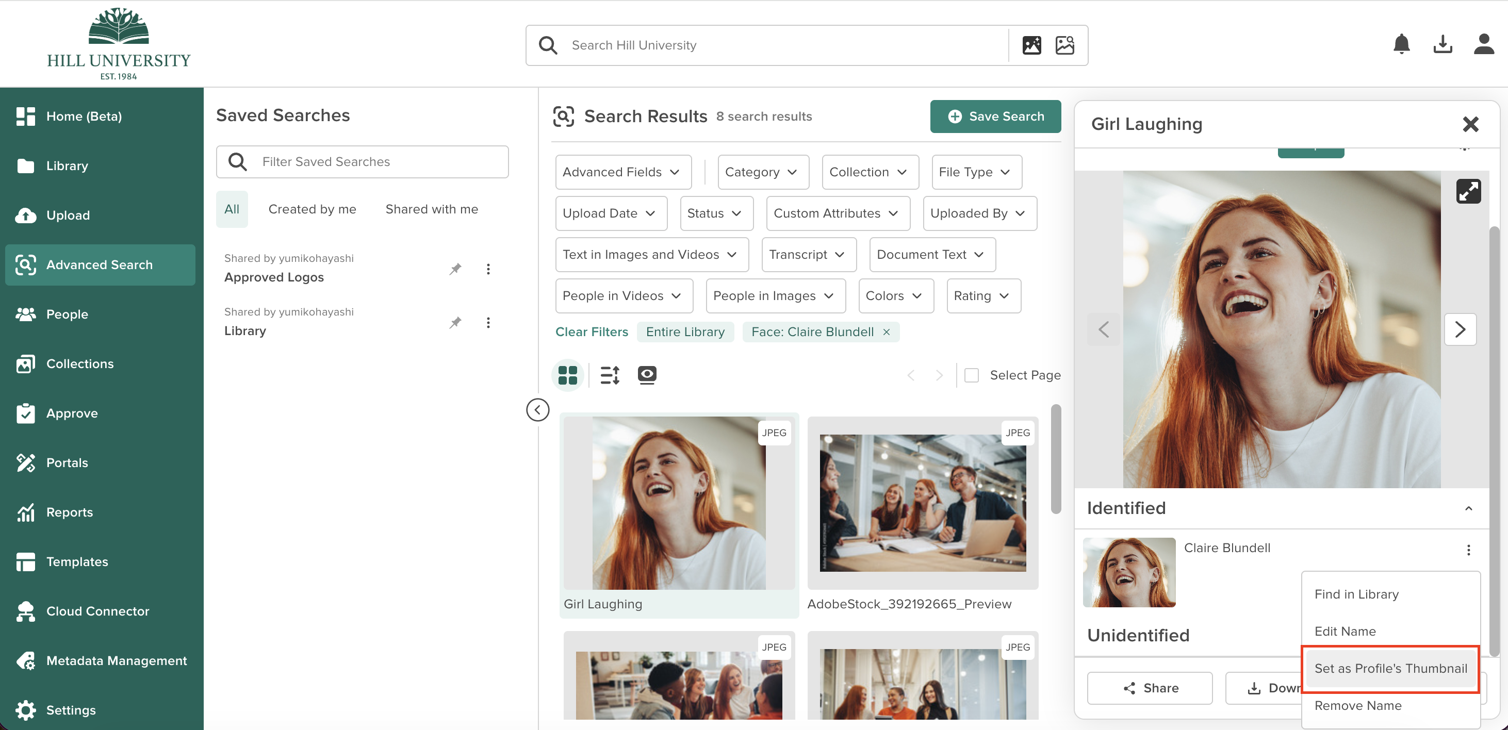Select the All saved searches tab

(x=232, y=209)
